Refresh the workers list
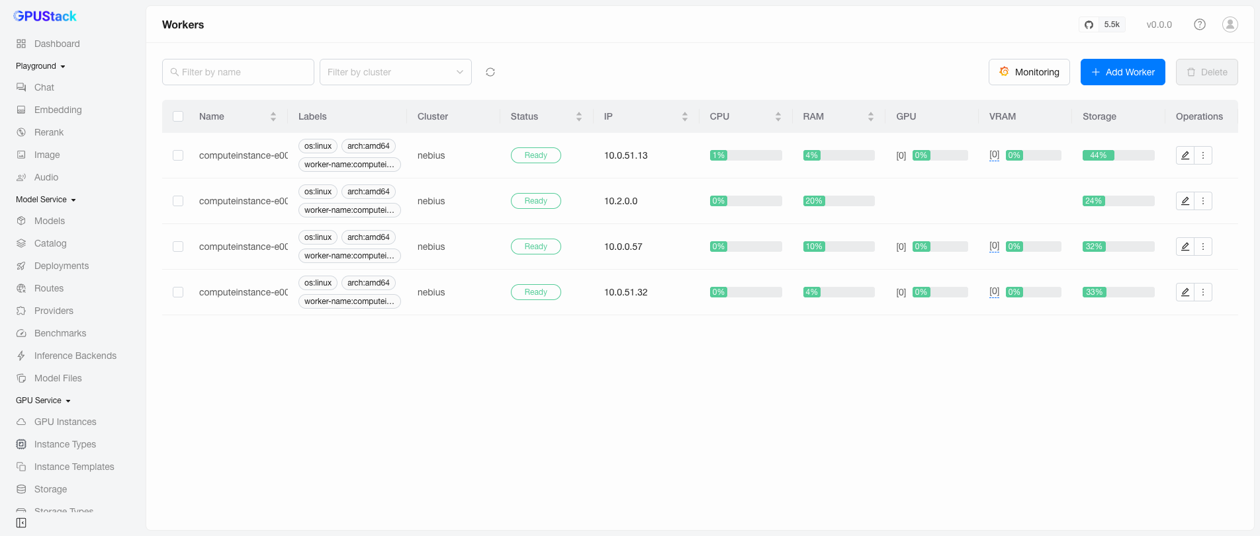This screenshot has width=1260, height=536. 490,72
